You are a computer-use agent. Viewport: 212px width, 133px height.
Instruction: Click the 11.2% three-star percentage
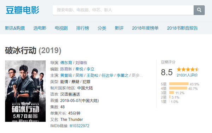(x=180, y=93)
